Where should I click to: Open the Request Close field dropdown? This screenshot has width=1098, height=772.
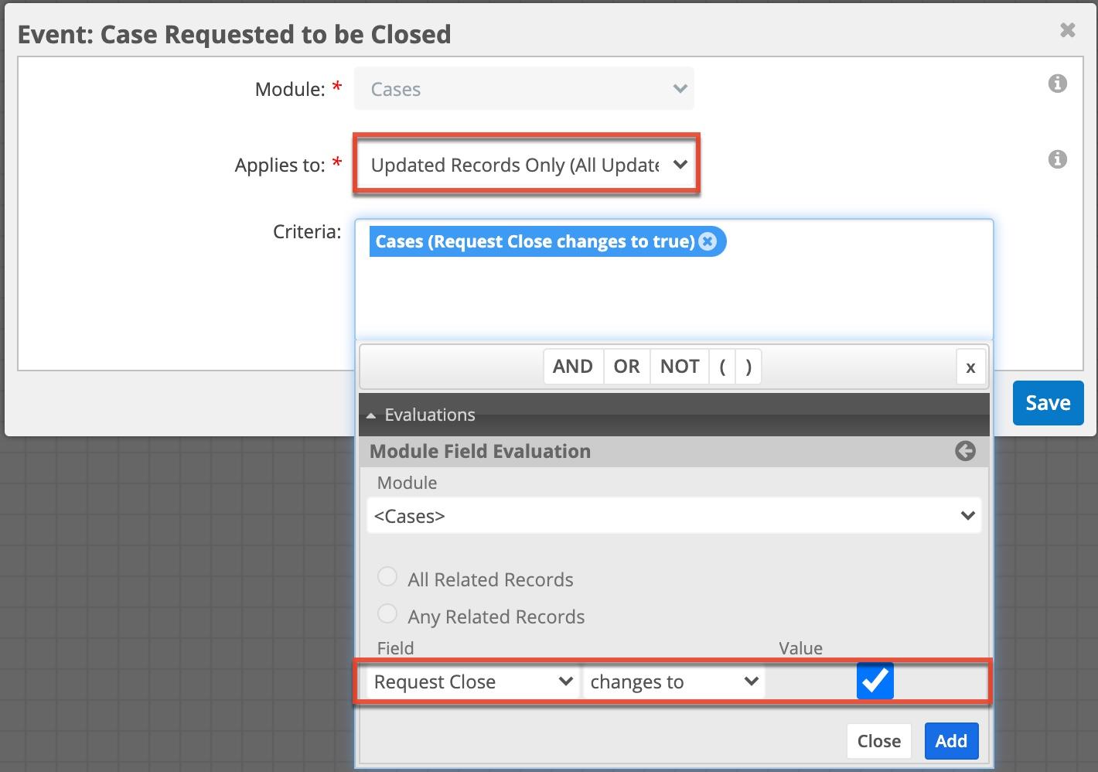472,682
